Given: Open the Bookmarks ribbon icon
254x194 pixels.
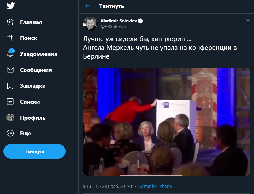Looking at the screenshot, I should [10, 86].
